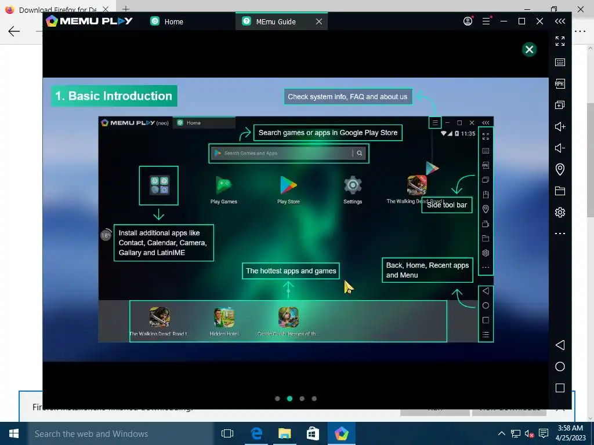This screenshot has width=594, height=445.
Task: Open shared folder icon in side toolbar
Action: (560, 191)
